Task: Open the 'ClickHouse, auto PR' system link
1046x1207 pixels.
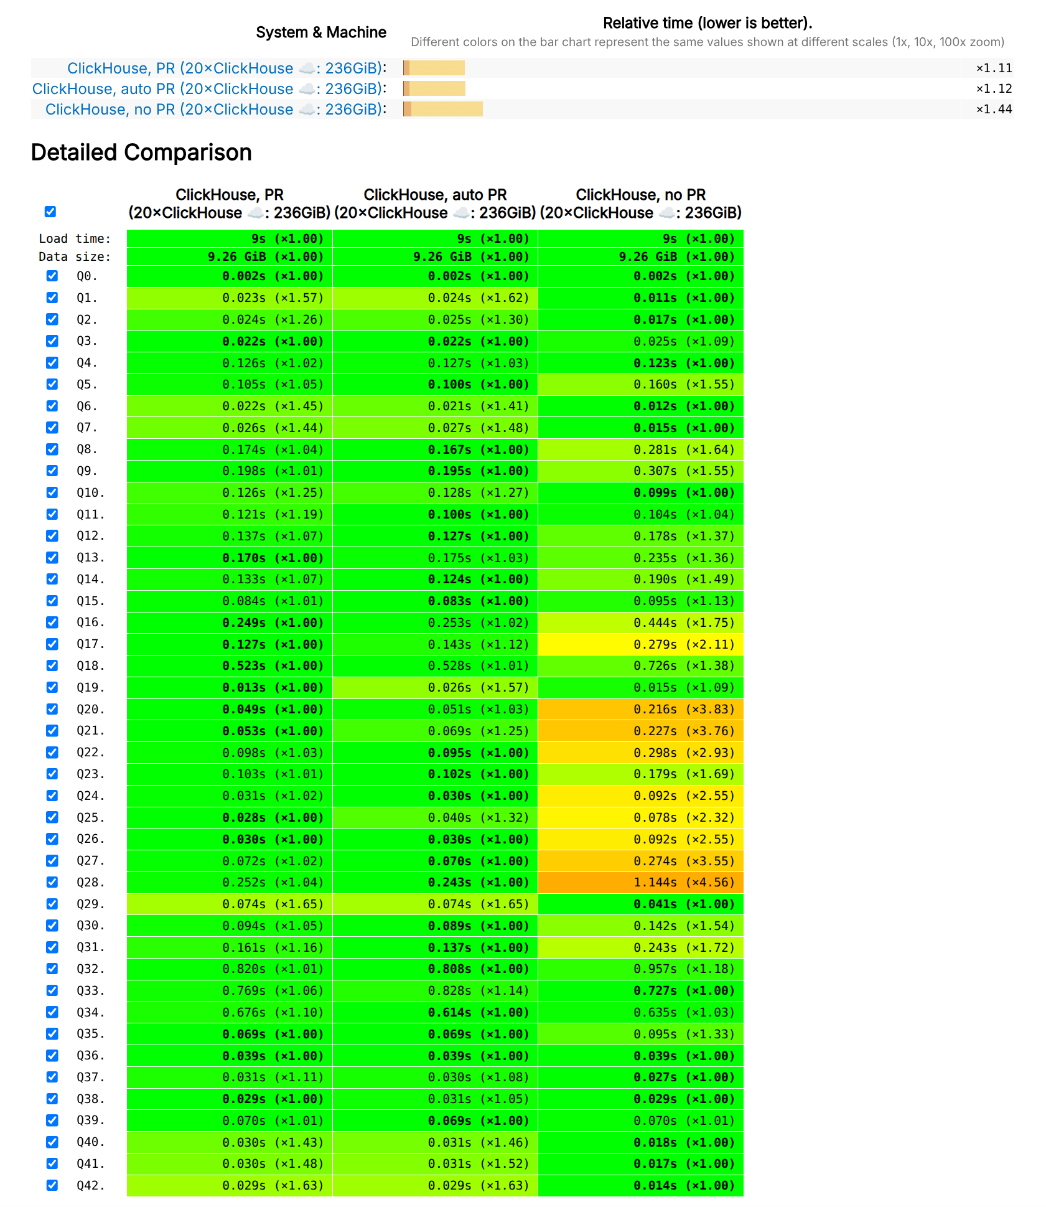Action: click(x=208, y=88)
